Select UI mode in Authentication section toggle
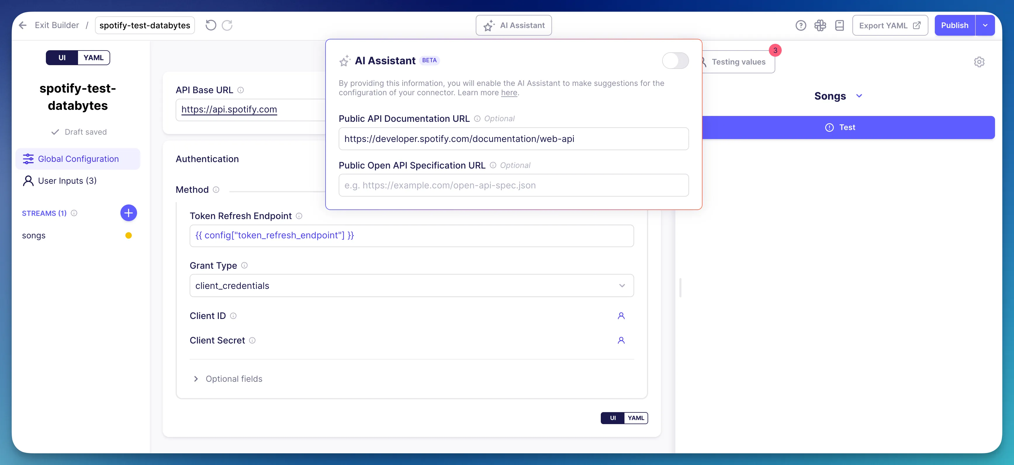This screenshot has width=1014, height=465. (x=612, y=418)
